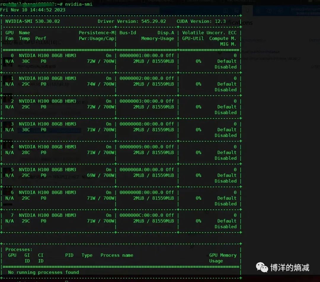Click the 'GPU Memory' Usage header in Processes
Image resolution: width=320 pixels, height=282 pixels.
click(x=223, y=255)
